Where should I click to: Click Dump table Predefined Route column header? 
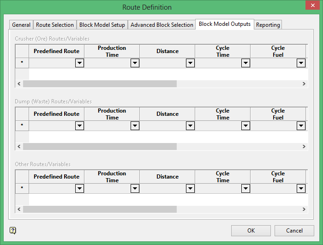pos(56,114)
